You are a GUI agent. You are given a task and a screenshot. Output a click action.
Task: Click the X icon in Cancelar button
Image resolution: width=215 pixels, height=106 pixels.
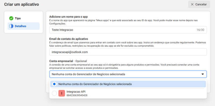point(192,4)
